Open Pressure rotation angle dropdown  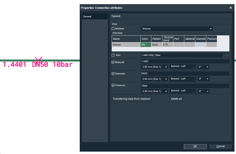click(x=203, y=91)
